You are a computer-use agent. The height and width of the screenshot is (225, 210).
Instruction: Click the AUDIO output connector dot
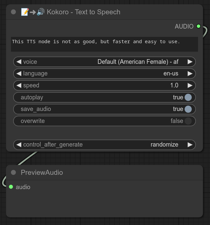click(198, 26)
